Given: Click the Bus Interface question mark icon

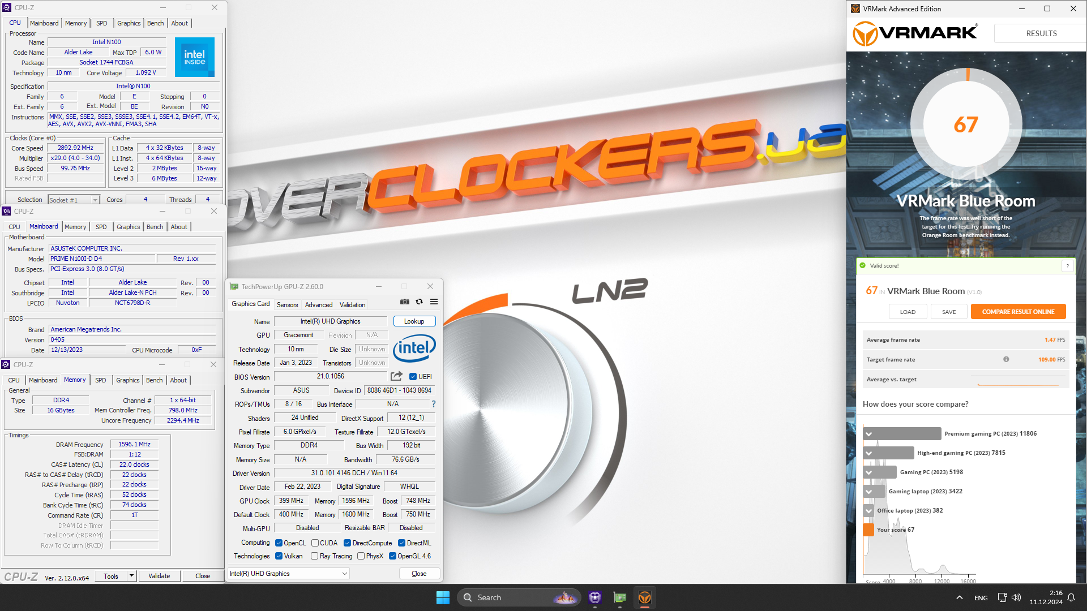Looking at the screenshot, I should coord(434,404).
